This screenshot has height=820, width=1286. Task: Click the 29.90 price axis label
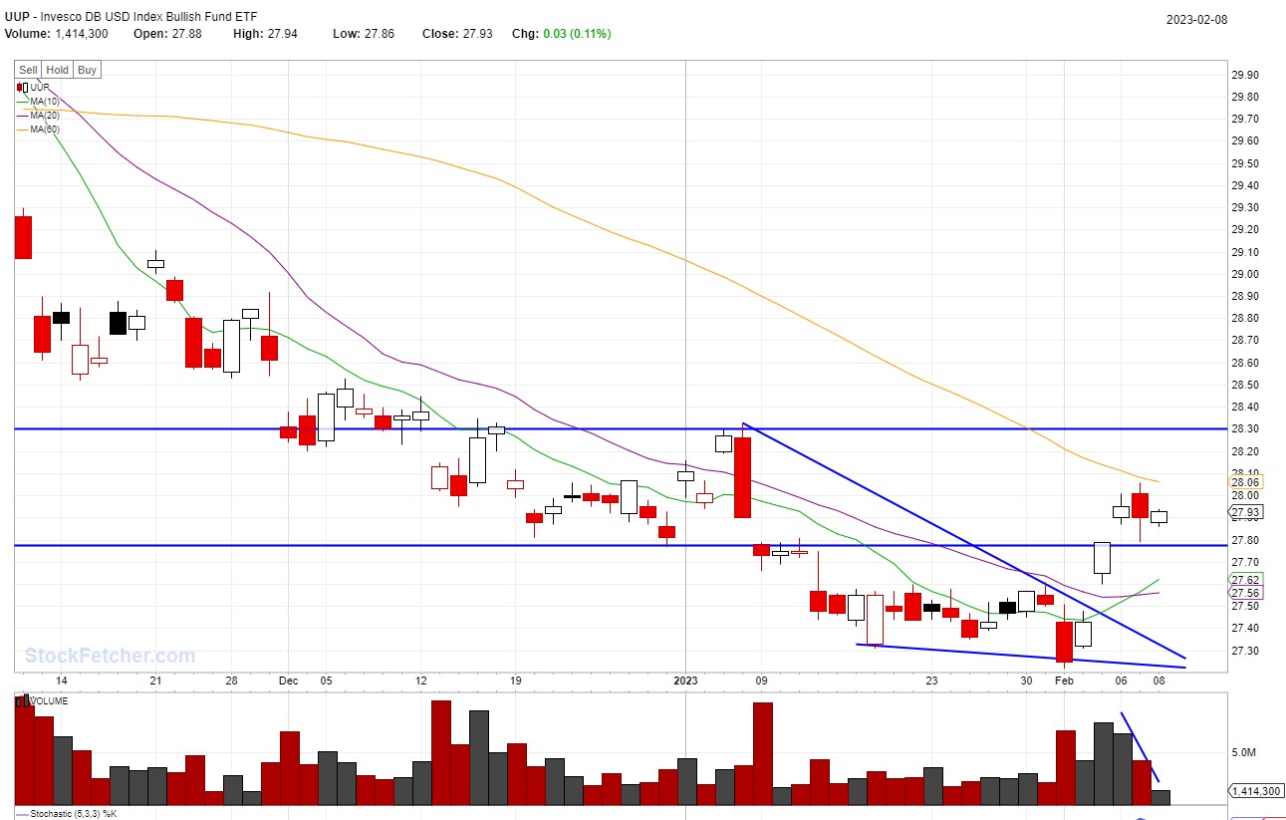pyautogui.click(x=1245, y=76)
